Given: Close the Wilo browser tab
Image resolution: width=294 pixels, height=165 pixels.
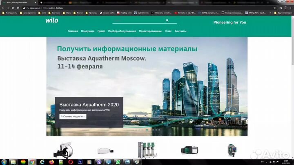Looking at the screenshot, I should click(x=36, y=2).
